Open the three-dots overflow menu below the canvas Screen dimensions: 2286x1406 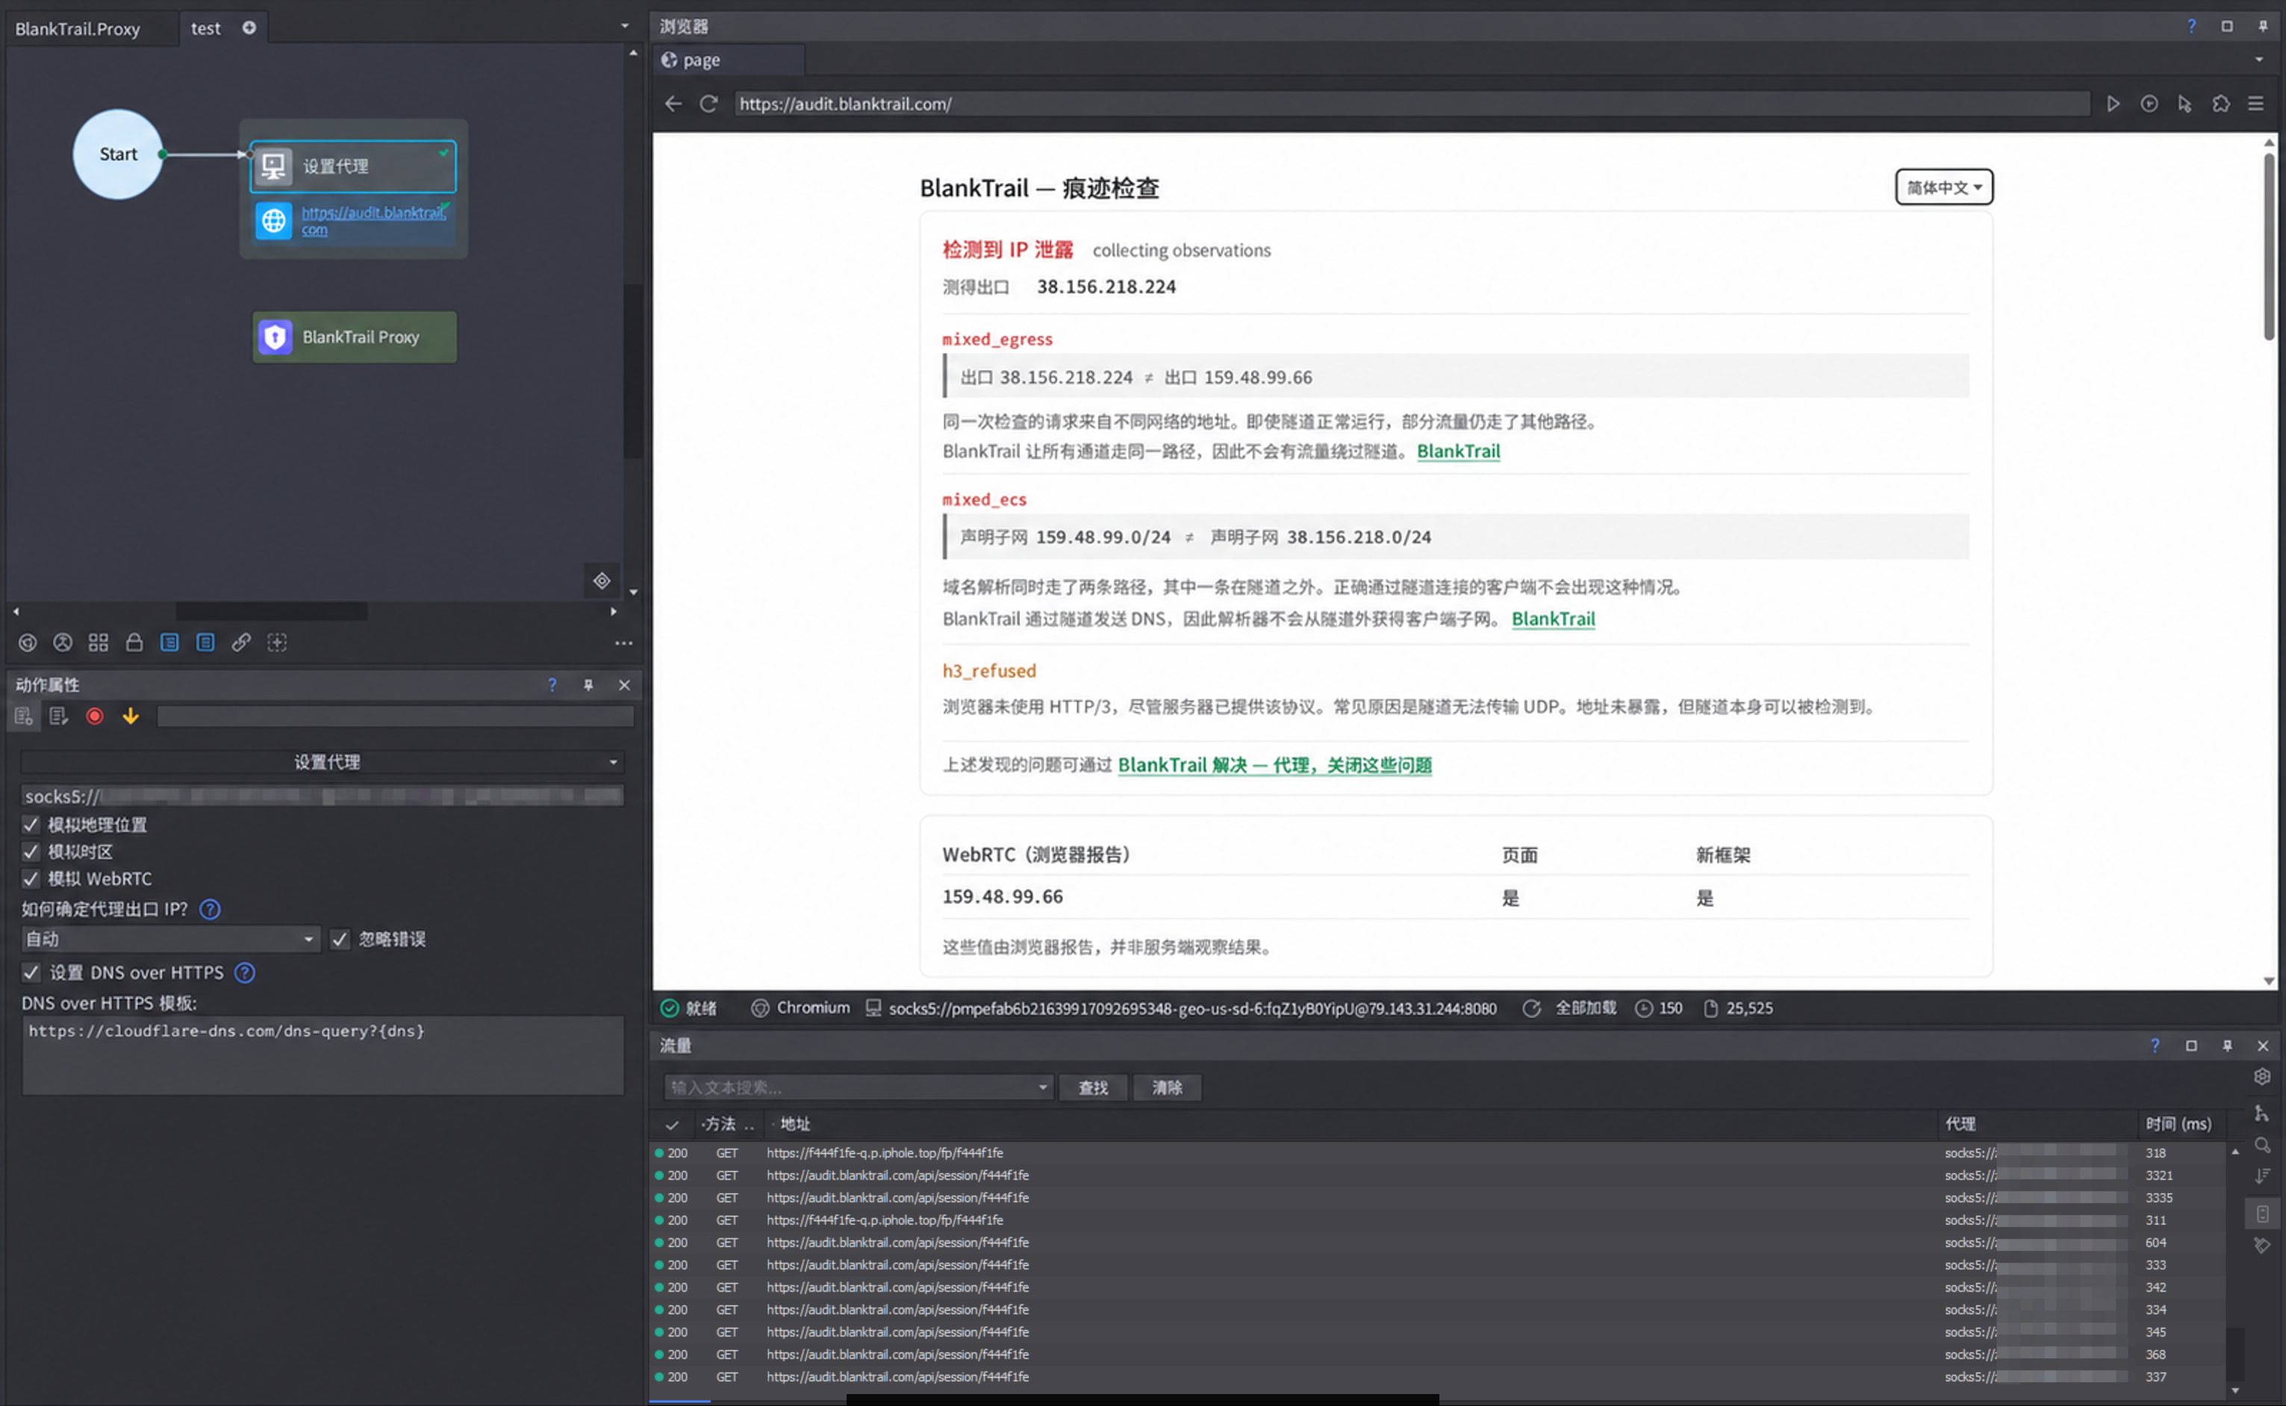pyautogui.click(x=624, y=643)
